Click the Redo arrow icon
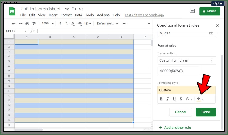228x135 pixels. [21, 24]
